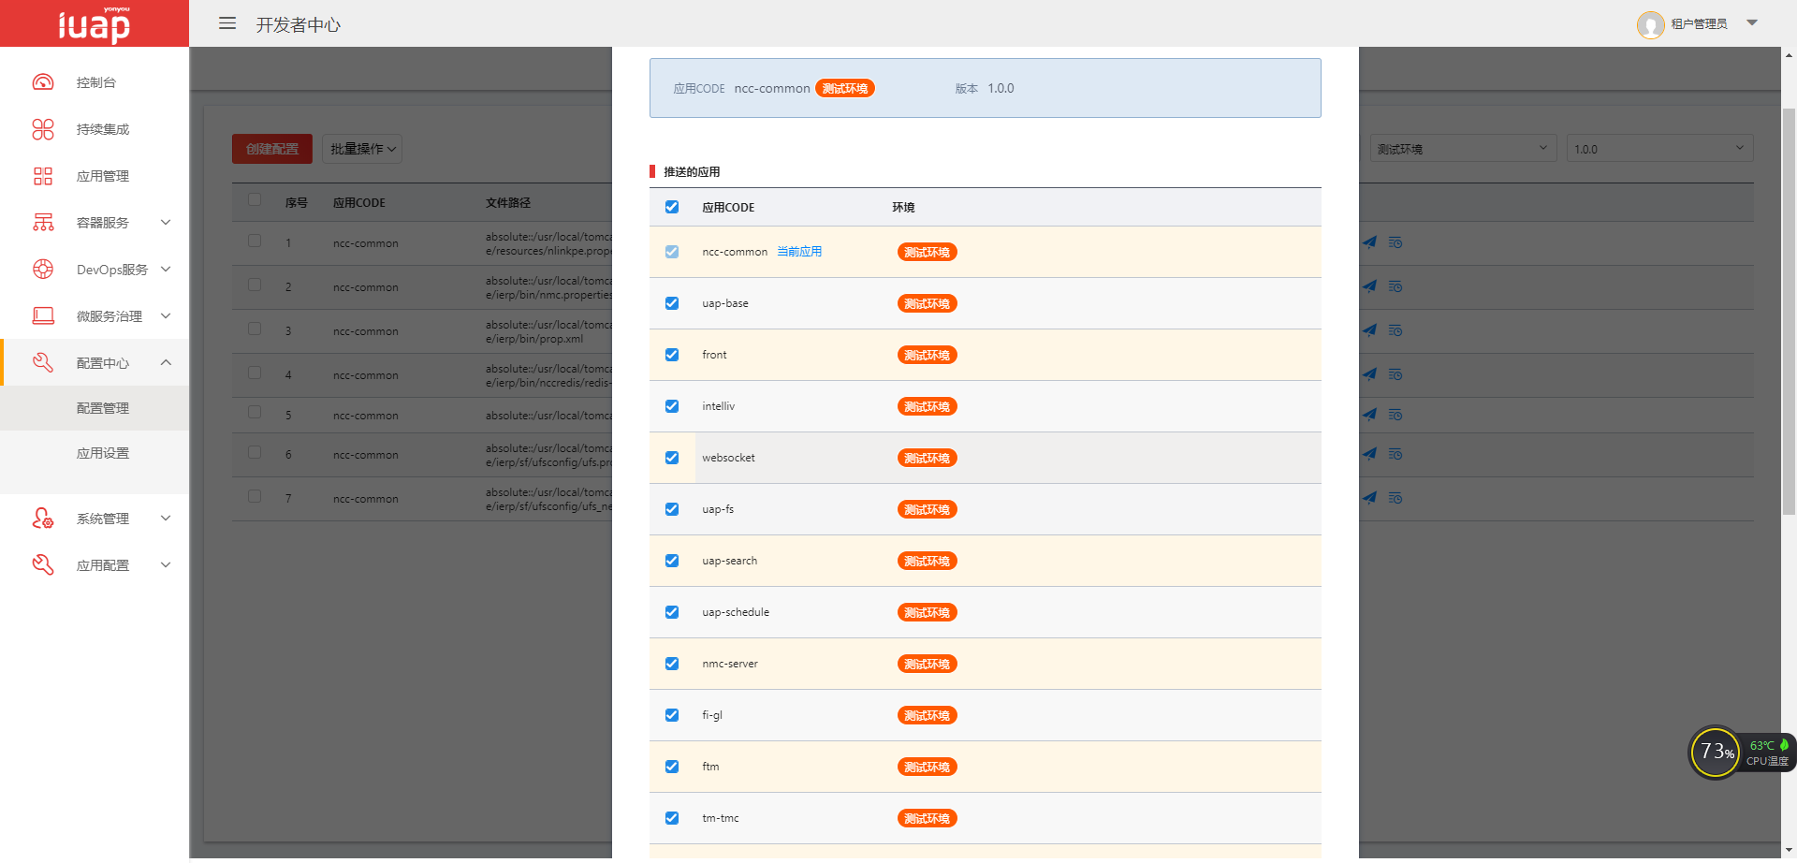
Task: Uncheck the uap-base checkbox
Action: pos(672,303)
